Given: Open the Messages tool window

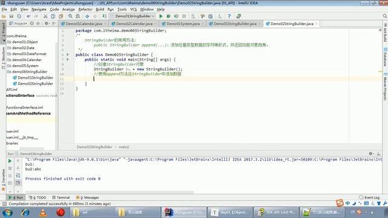Looking at the screenshot, I should (x=87, y=197).
